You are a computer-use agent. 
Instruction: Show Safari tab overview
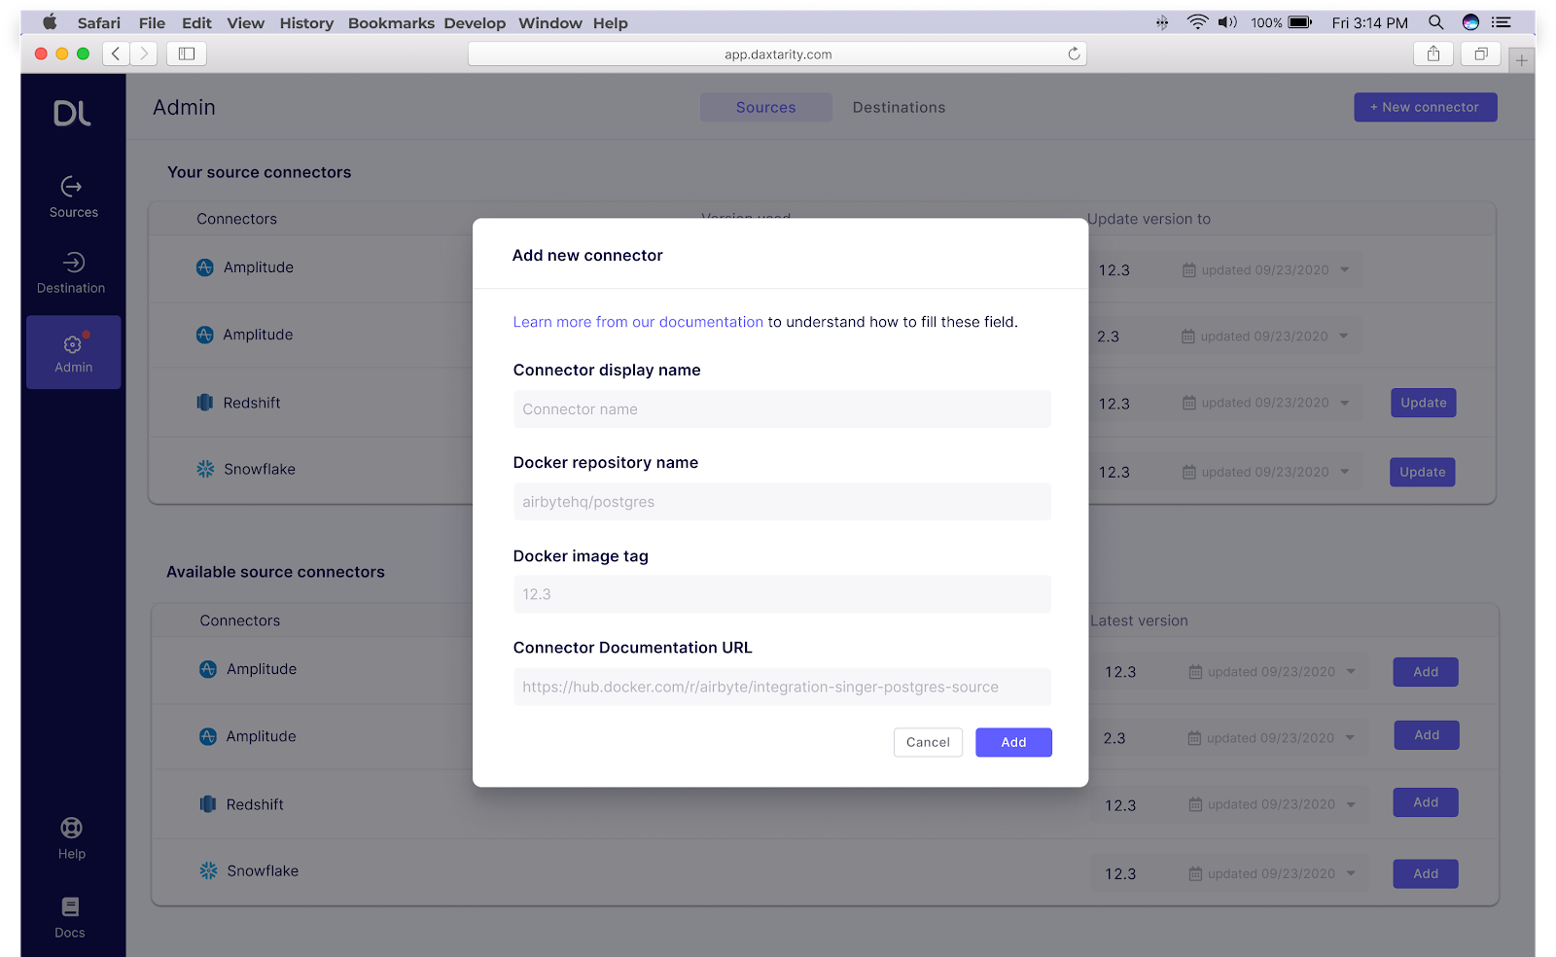(1481, 53)
